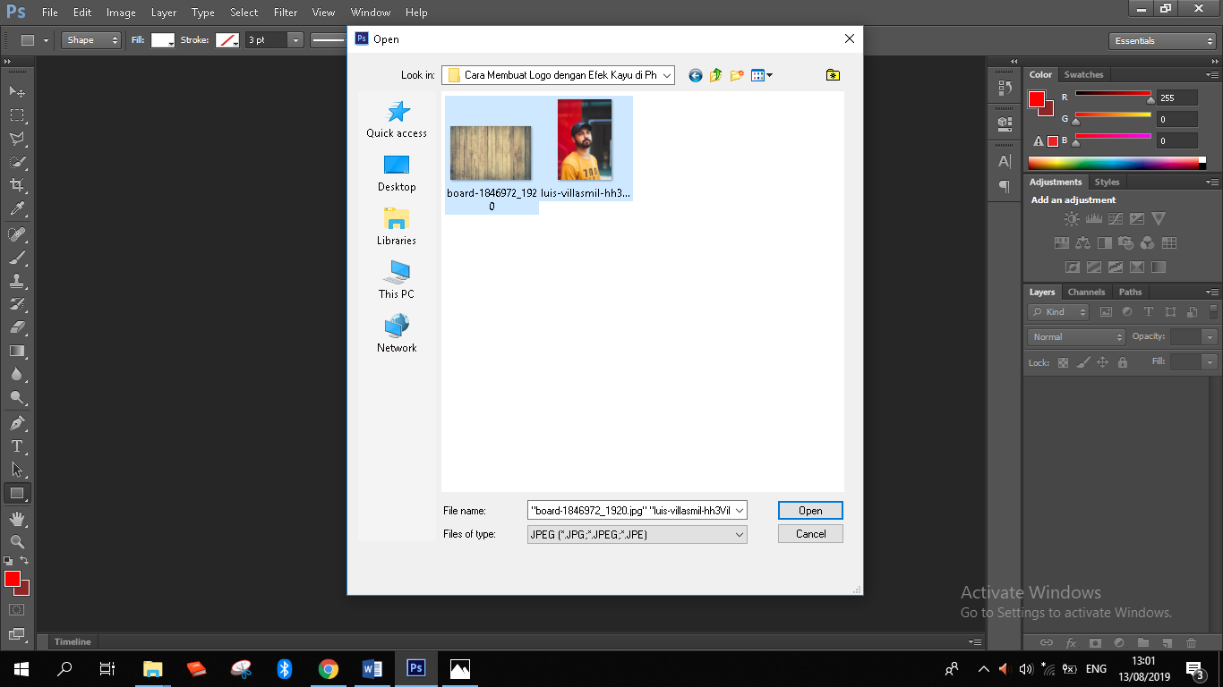The image size is (1223, 687).
Task: Select the Dodge tool
Action: 17,397
